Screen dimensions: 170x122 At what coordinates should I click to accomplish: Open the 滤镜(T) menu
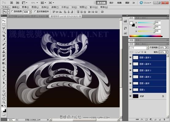(55, 7)
